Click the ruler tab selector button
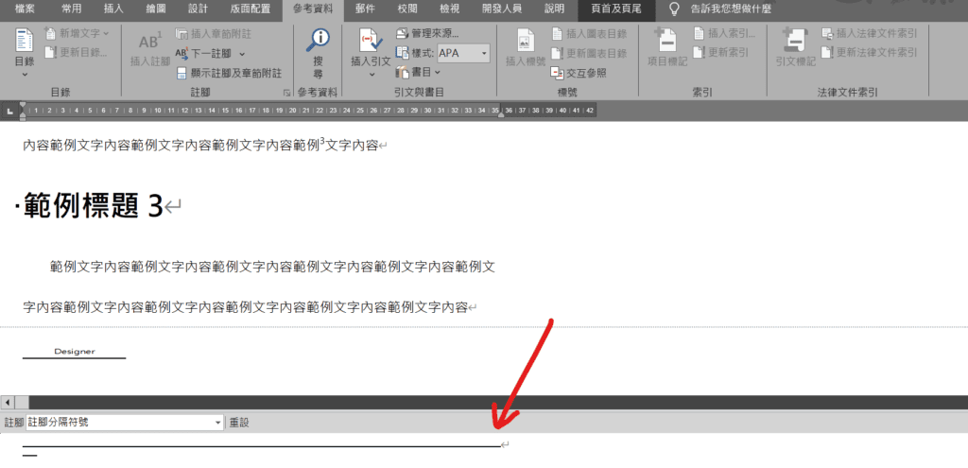 (9, 111)
